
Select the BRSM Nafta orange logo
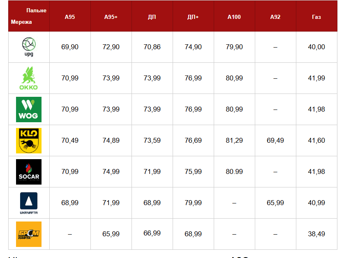29,234
